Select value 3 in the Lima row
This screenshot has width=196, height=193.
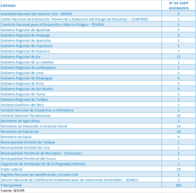(179, 73)
